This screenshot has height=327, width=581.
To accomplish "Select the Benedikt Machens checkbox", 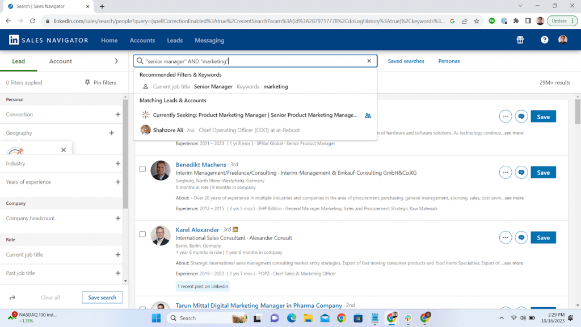I will coord(142,169).
